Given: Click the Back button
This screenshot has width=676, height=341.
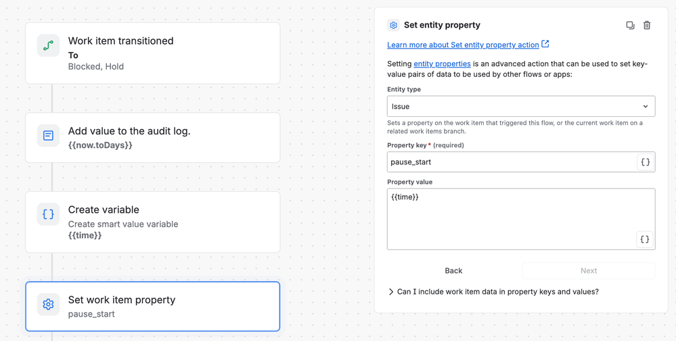Looking at the screenshot, I should pyautogui.click(x=453, y=271).
